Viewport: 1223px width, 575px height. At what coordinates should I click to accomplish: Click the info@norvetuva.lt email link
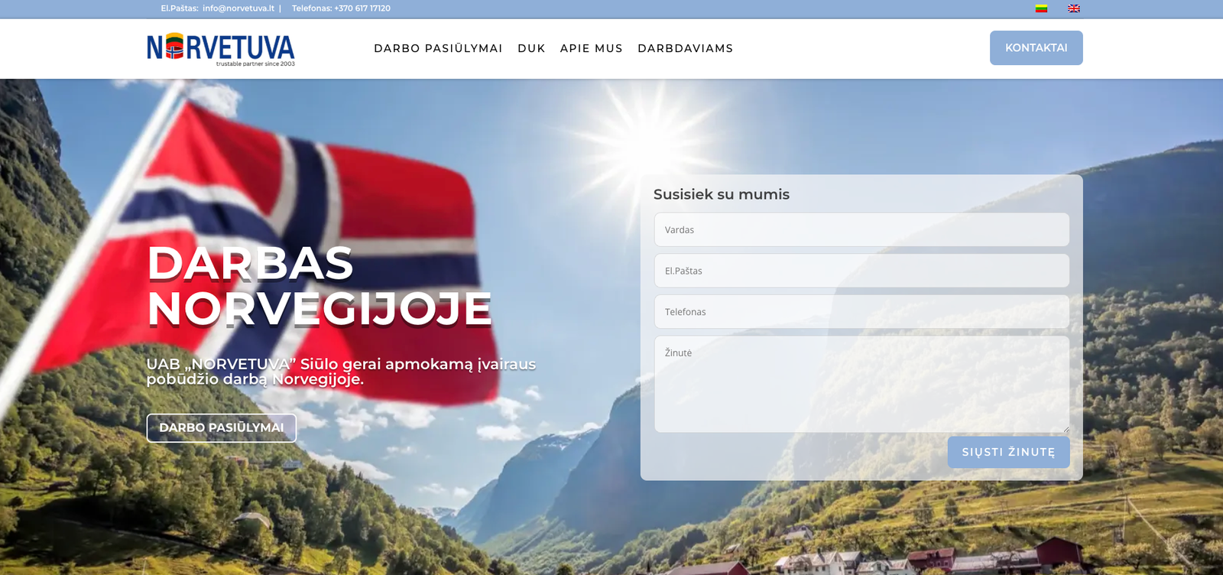238,8
